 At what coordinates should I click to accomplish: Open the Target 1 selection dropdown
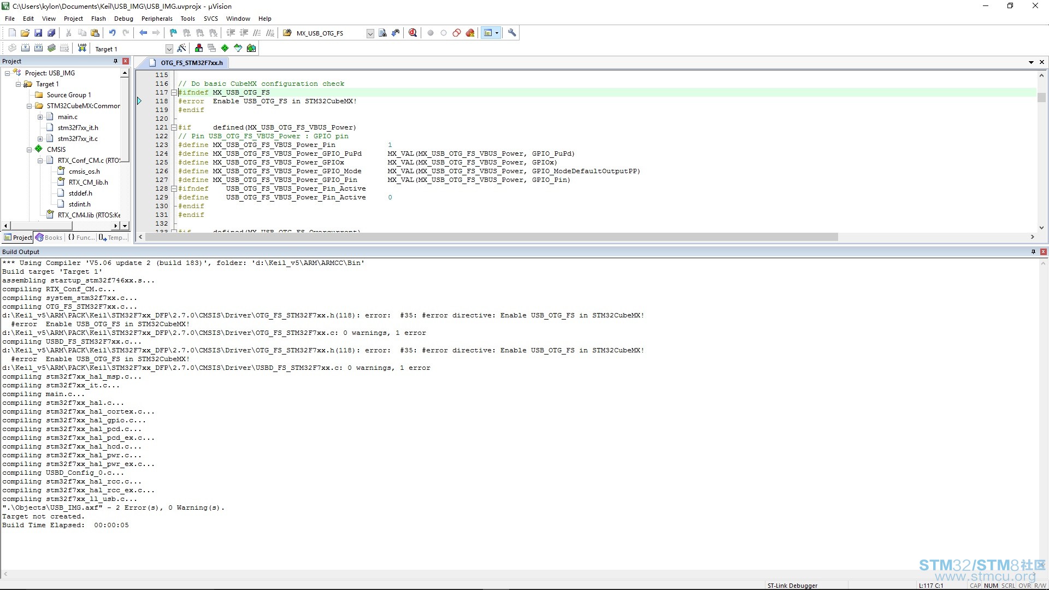169,49
